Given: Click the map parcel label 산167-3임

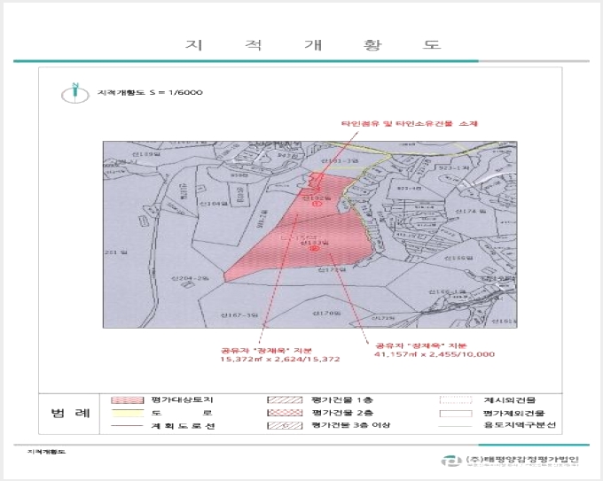Looking at the screenshot, I should pos(239,315).
